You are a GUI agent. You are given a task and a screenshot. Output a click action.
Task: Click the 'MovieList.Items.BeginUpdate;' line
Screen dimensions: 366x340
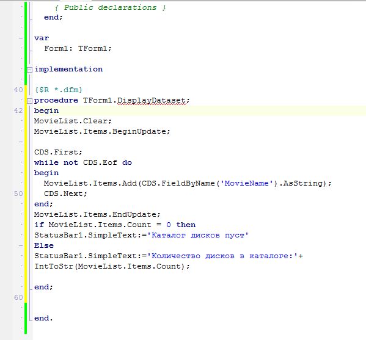102,131
